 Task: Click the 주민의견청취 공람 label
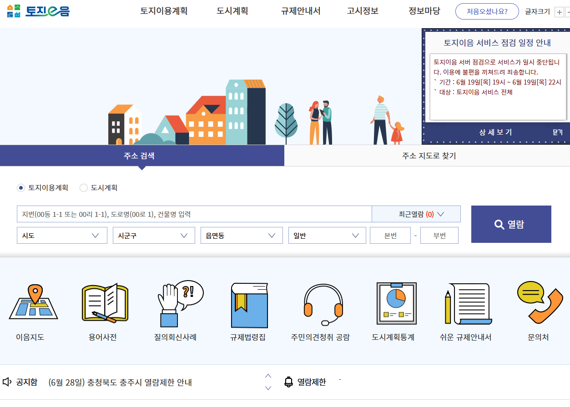[x=320, y=337]
